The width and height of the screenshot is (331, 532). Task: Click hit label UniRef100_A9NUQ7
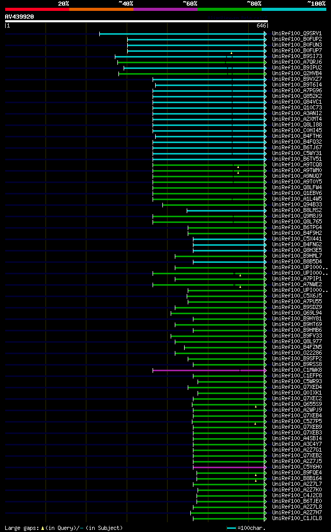[297, 176]
